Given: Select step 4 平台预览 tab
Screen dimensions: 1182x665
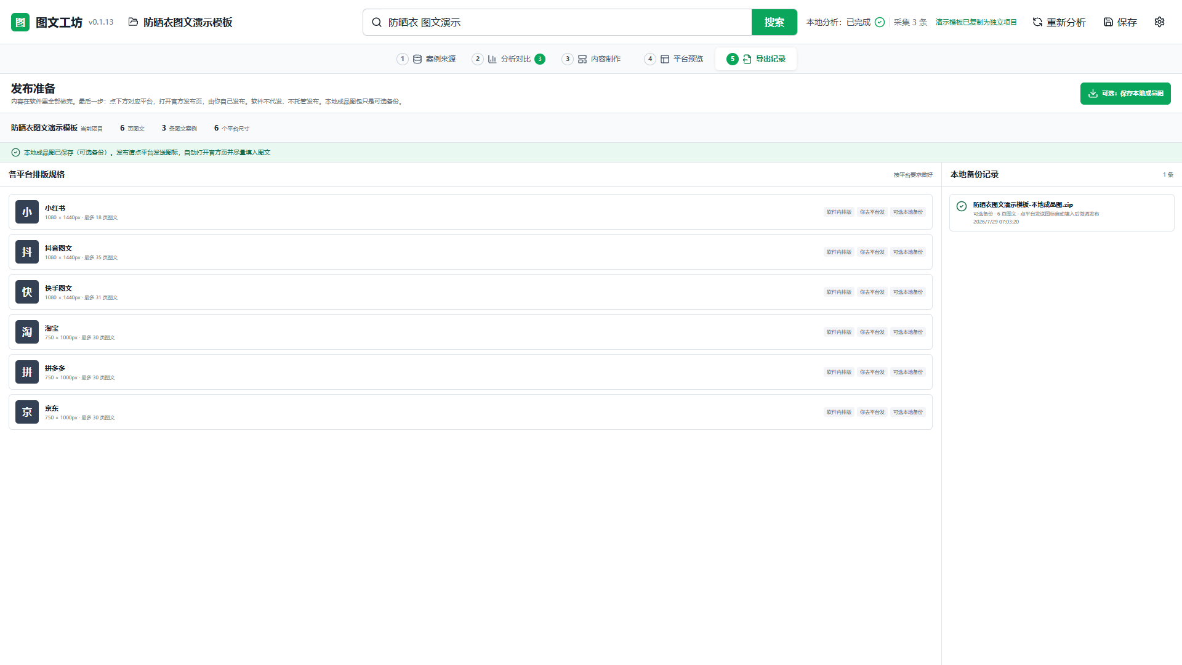Looking at the screenshot, I should coord(673,59).
